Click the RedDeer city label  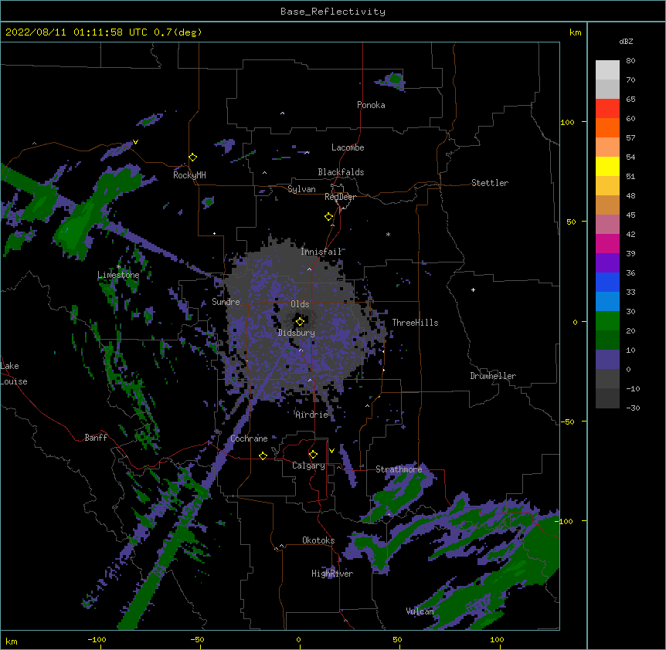pos(340,197)
